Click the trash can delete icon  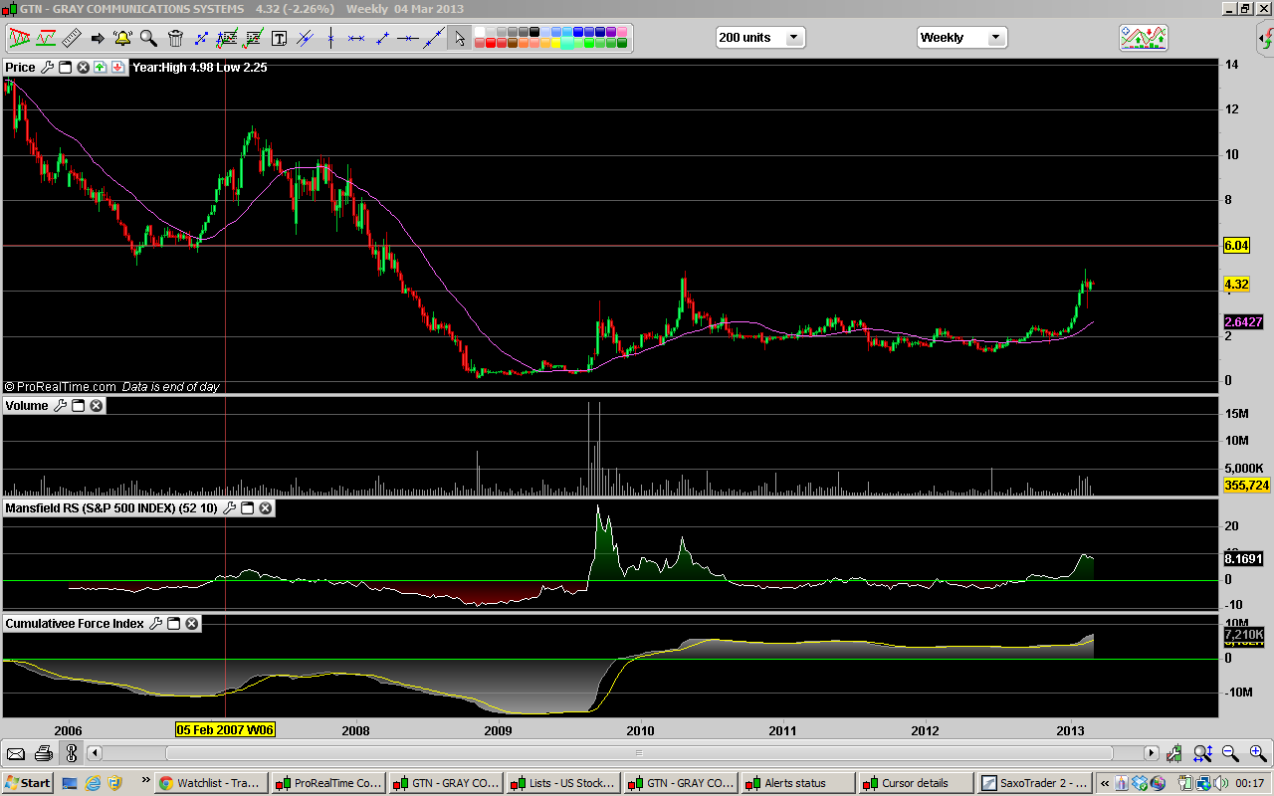click(x=175, y=39)
